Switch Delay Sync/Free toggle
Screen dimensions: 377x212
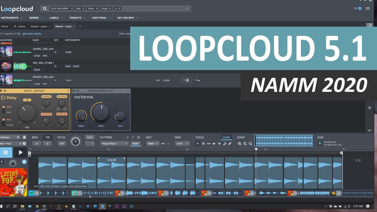(4, 110)
